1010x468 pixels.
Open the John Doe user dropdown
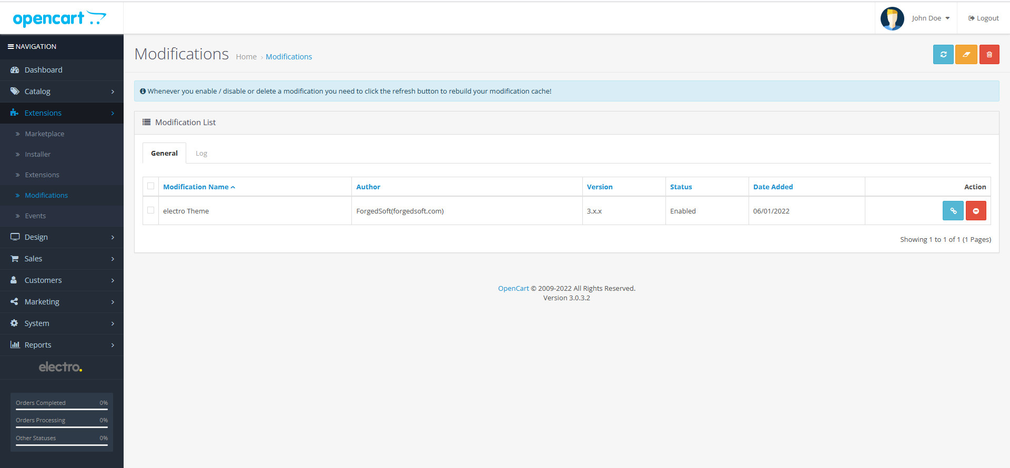coord(931,18)
